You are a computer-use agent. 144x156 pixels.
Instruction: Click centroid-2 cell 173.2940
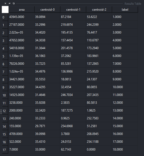tap(99, 48)
